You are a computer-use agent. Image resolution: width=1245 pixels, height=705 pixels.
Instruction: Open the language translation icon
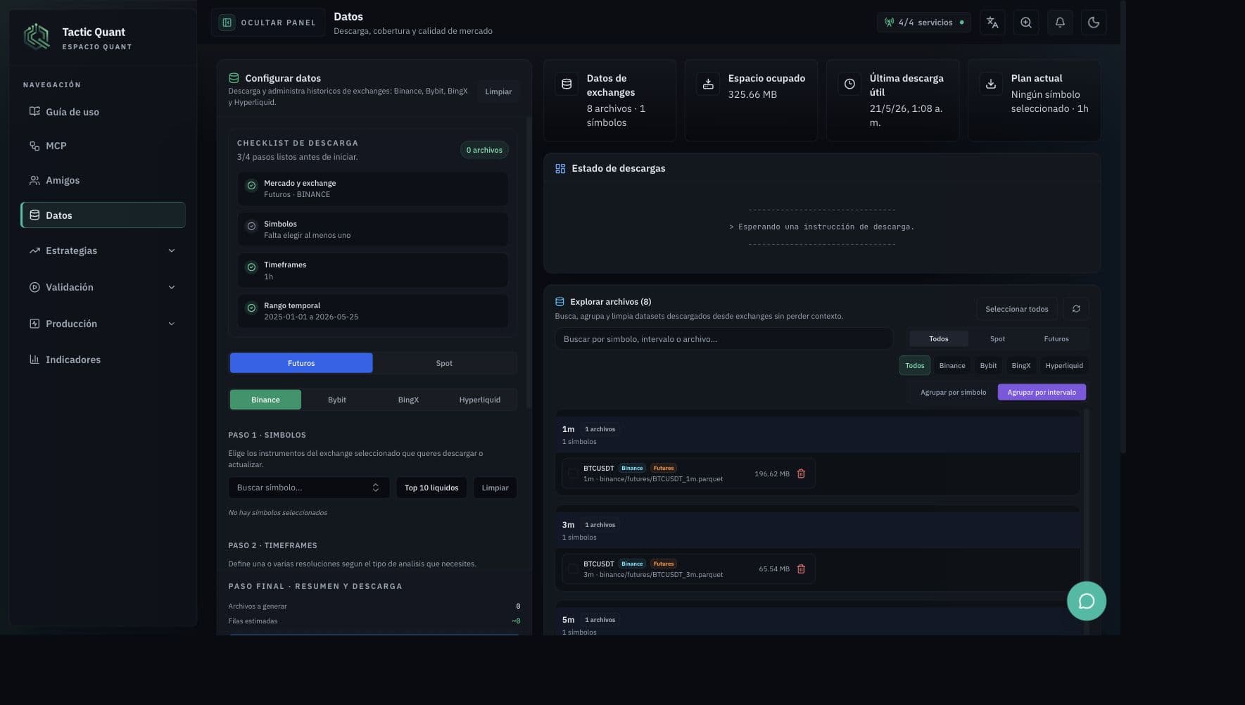[x=992, y=23]
